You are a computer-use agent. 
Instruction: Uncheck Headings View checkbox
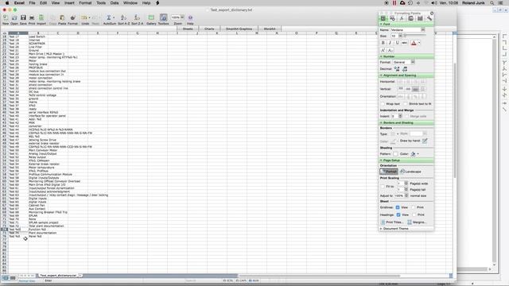click(398, 214)
